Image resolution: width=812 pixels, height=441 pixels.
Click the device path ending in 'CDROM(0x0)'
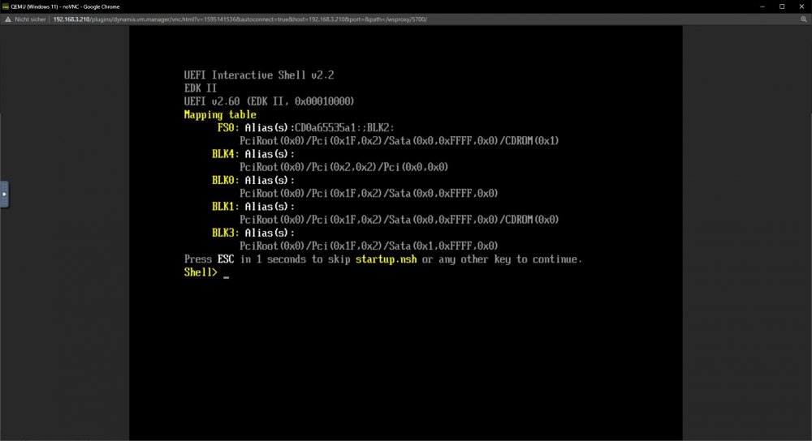[x=400, y=220]
